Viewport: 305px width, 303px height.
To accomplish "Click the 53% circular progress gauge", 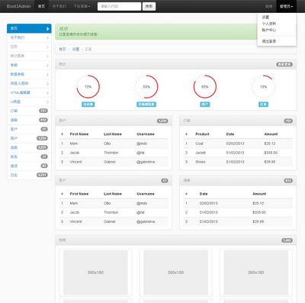I will point(146,87).
